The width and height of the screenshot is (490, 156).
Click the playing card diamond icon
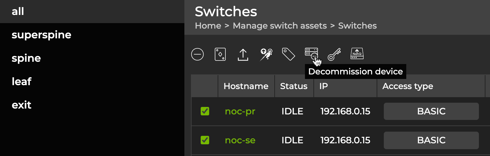220,54
